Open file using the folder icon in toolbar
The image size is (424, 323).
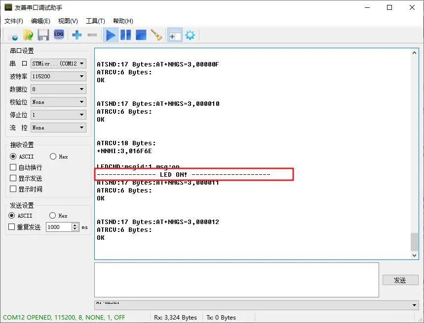[28, 35]
